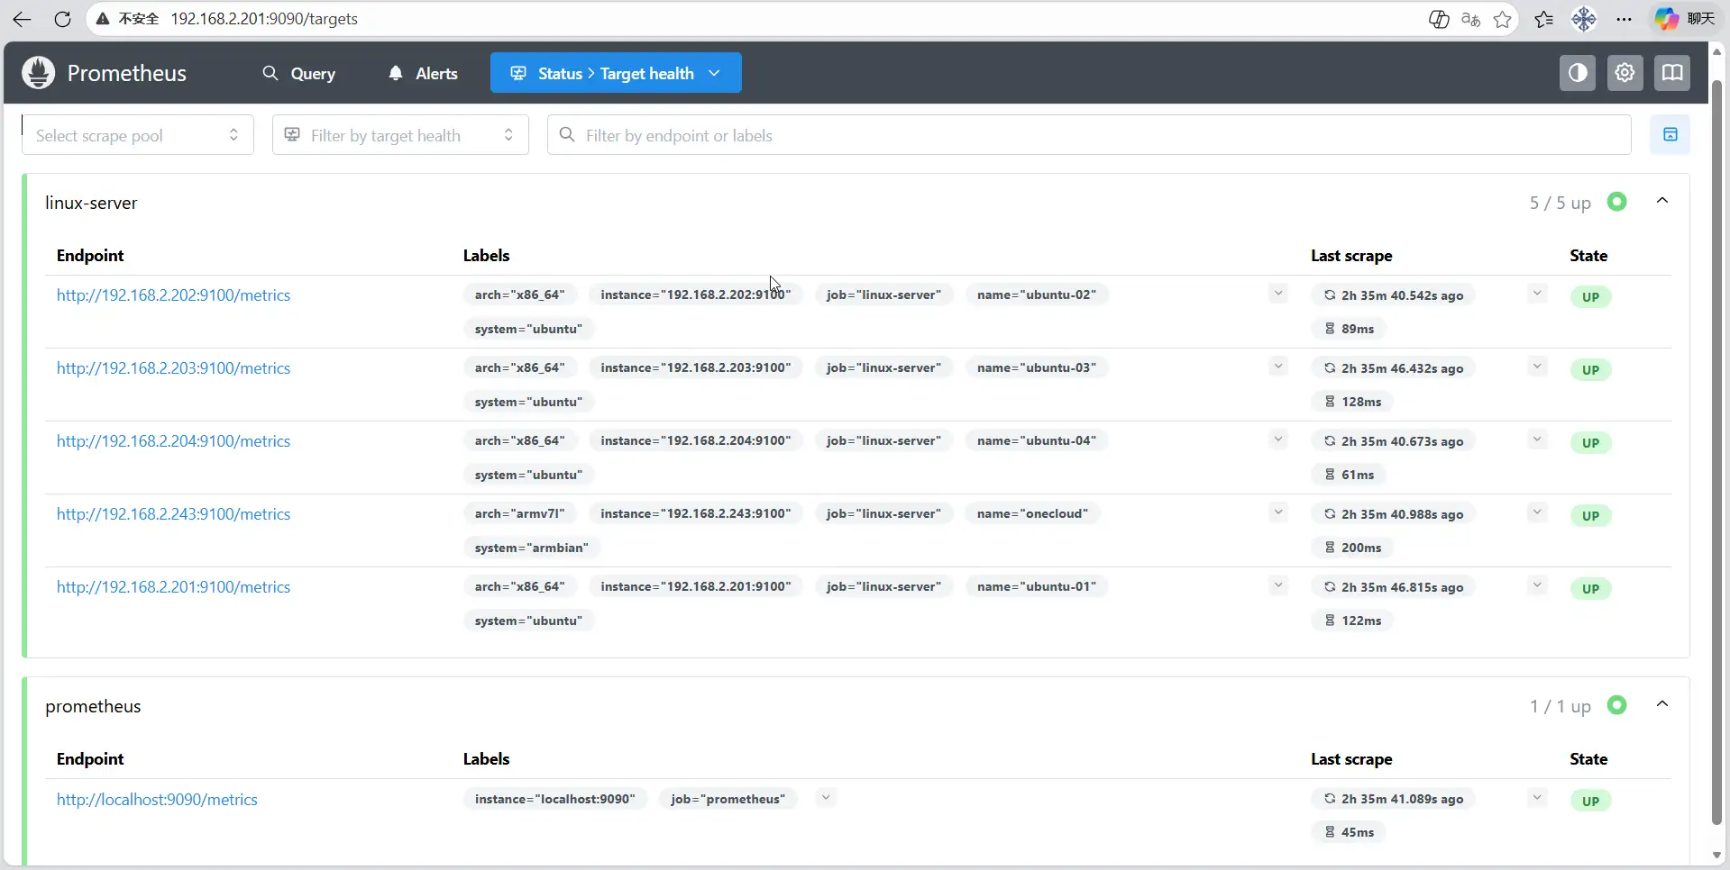Click the browser favorites star icon
The height and width of the screenshot is (870, 1730).
tap(1503, 19)
